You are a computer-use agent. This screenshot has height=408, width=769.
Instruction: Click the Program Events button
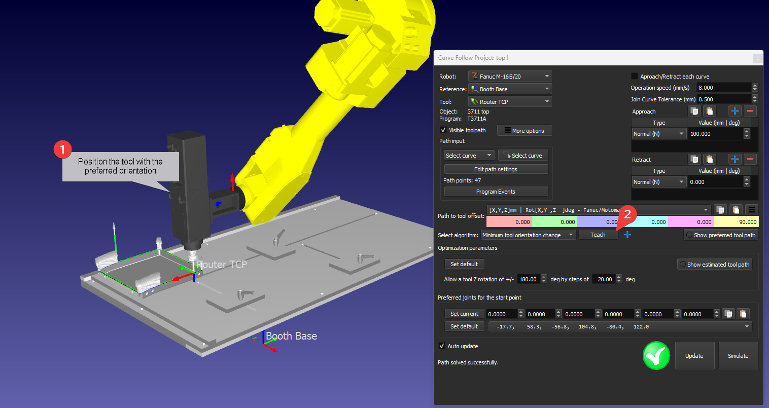pyautogui.click(x=496, y=192)
